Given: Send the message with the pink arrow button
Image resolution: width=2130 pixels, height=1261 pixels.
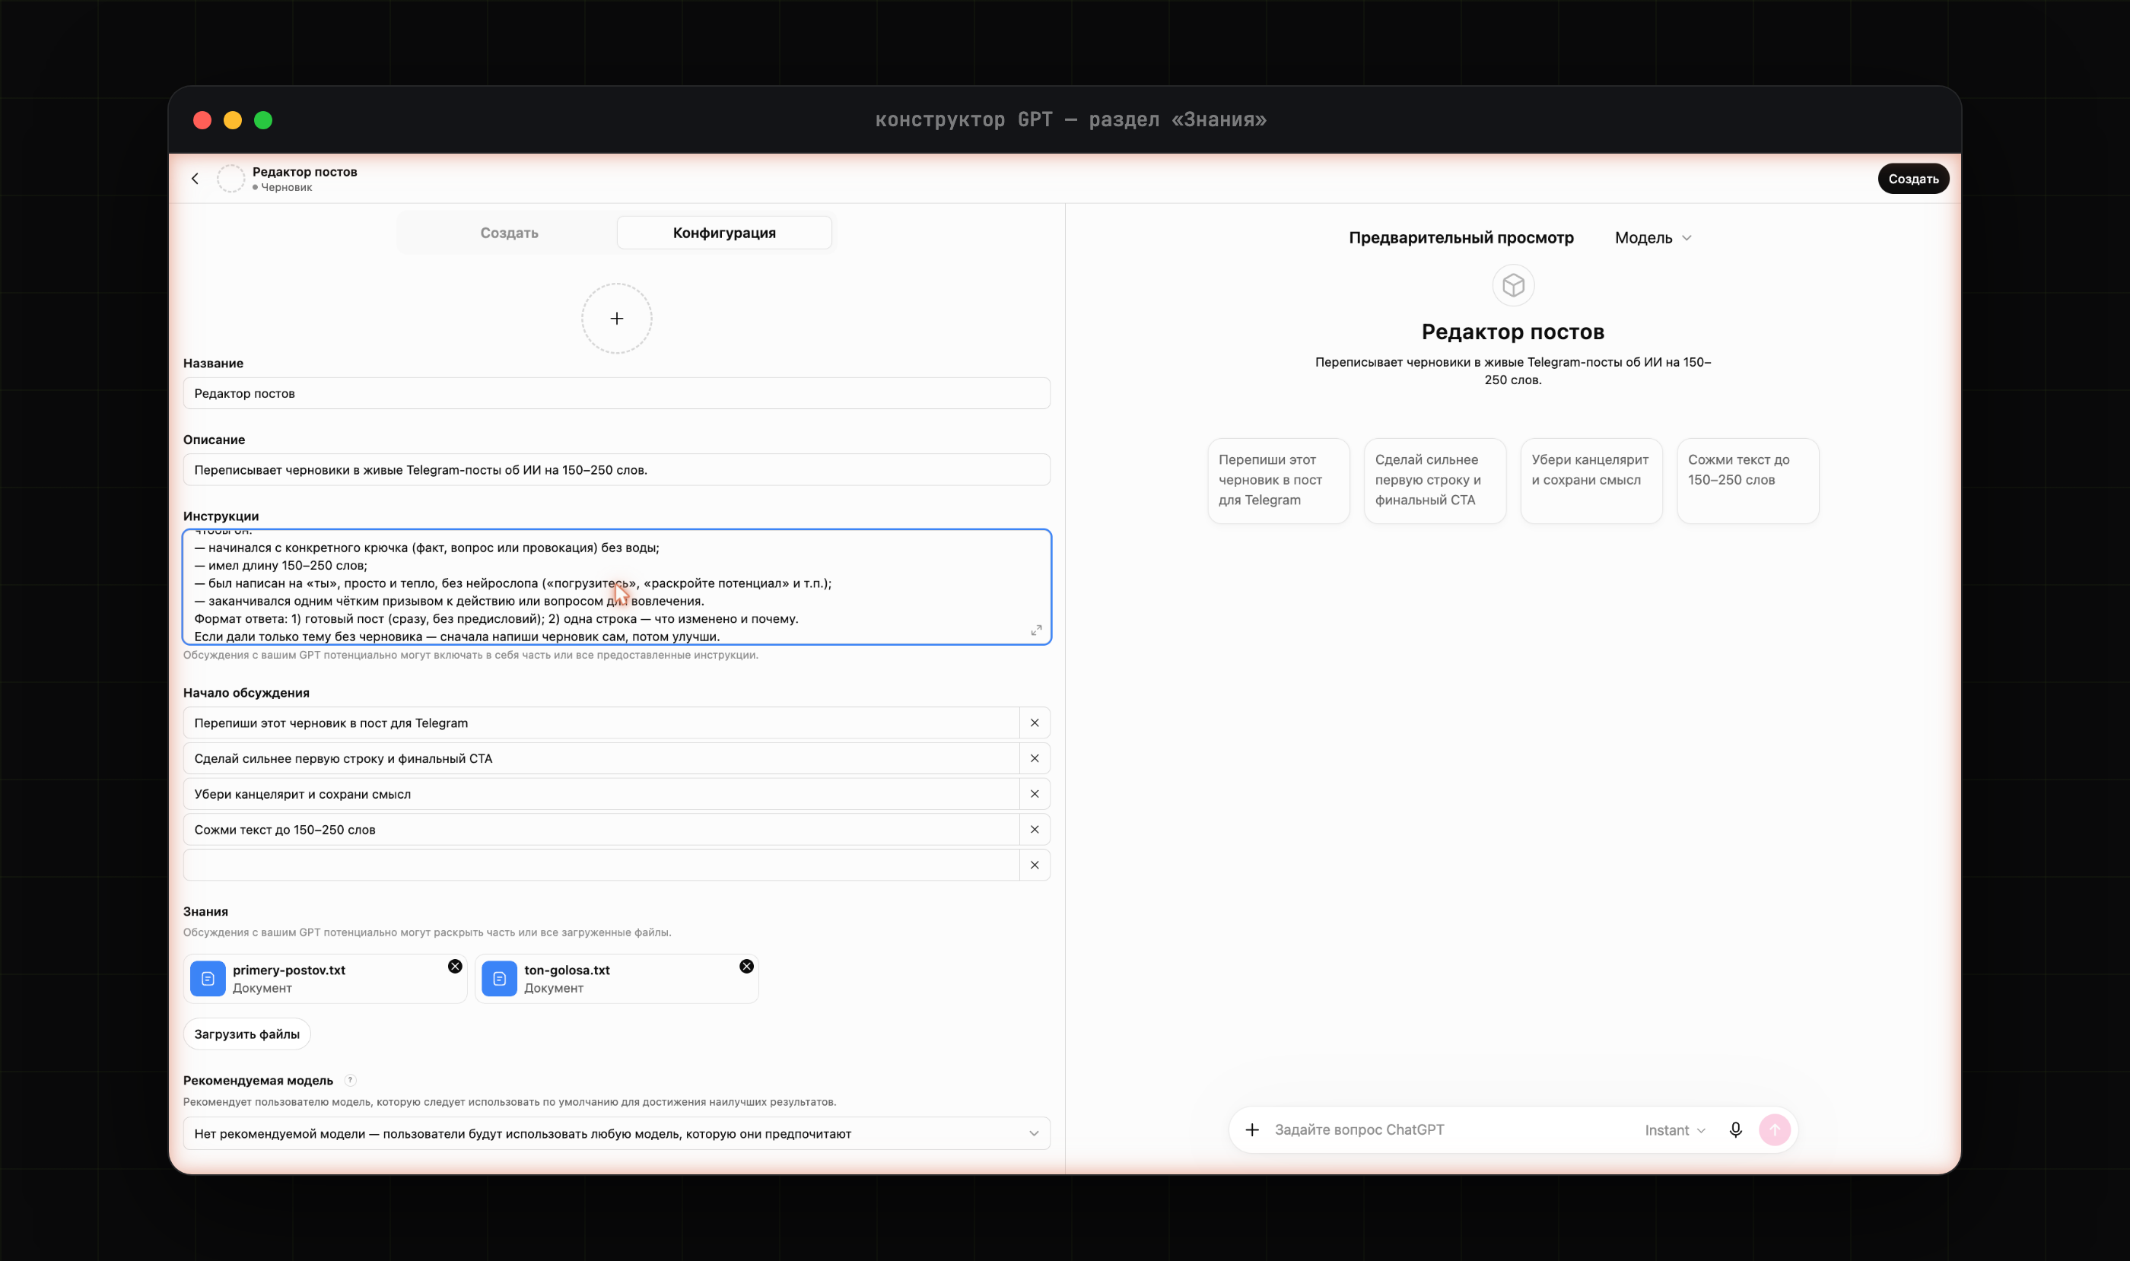Looking at the screenshot, I should pos(1775,1130).
